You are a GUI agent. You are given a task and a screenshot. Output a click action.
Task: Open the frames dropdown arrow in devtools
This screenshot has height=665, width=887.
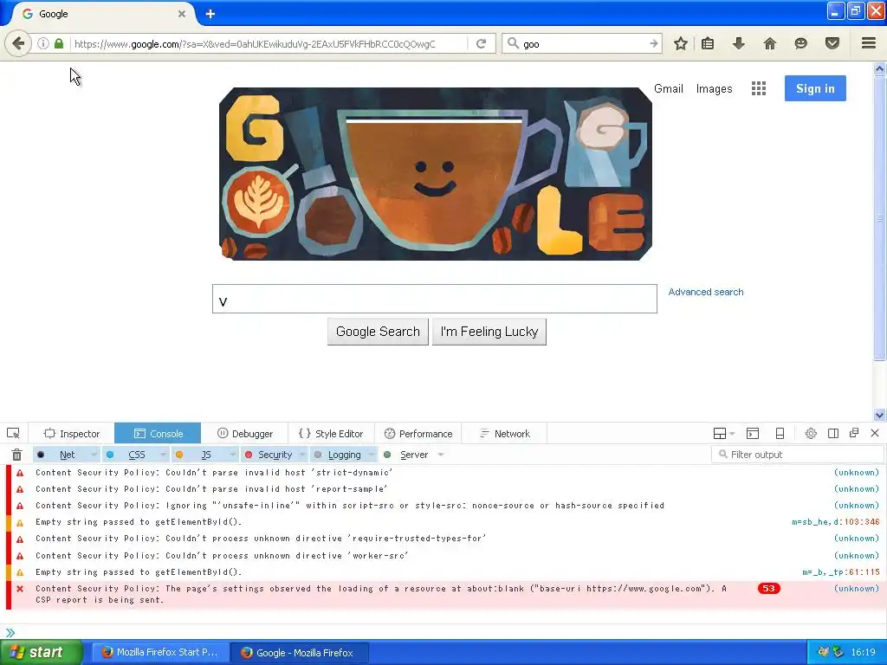click(733, 434)
